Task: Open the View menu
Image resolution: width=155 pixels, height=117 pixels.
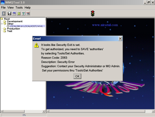Action: 11,8
